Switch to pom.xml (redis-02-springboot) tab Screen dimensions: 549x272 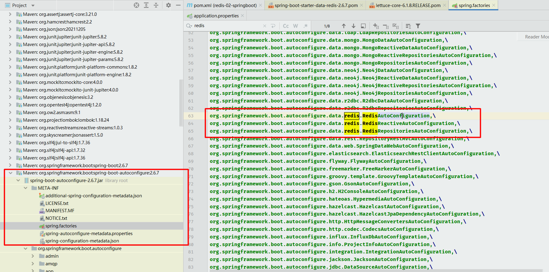tap(225, 5)
